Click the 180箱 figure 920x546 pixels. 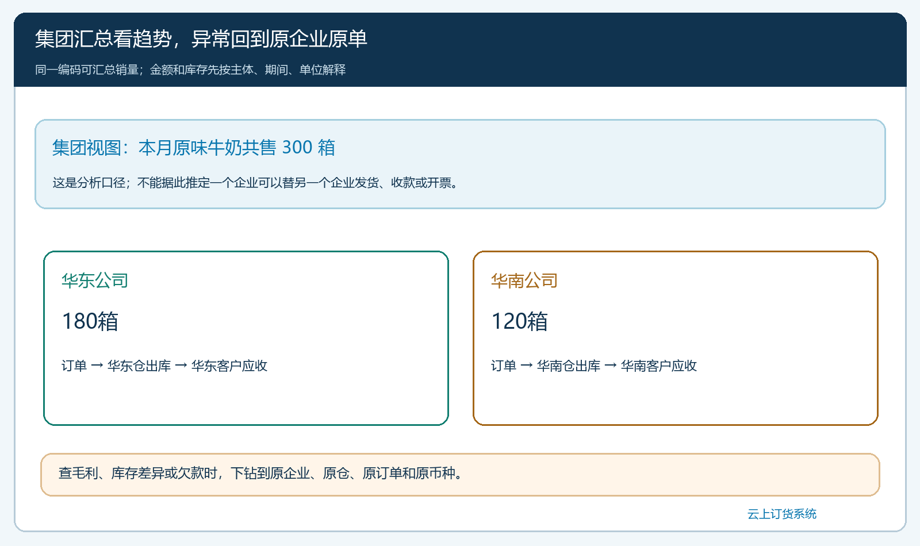coord(90,321)
